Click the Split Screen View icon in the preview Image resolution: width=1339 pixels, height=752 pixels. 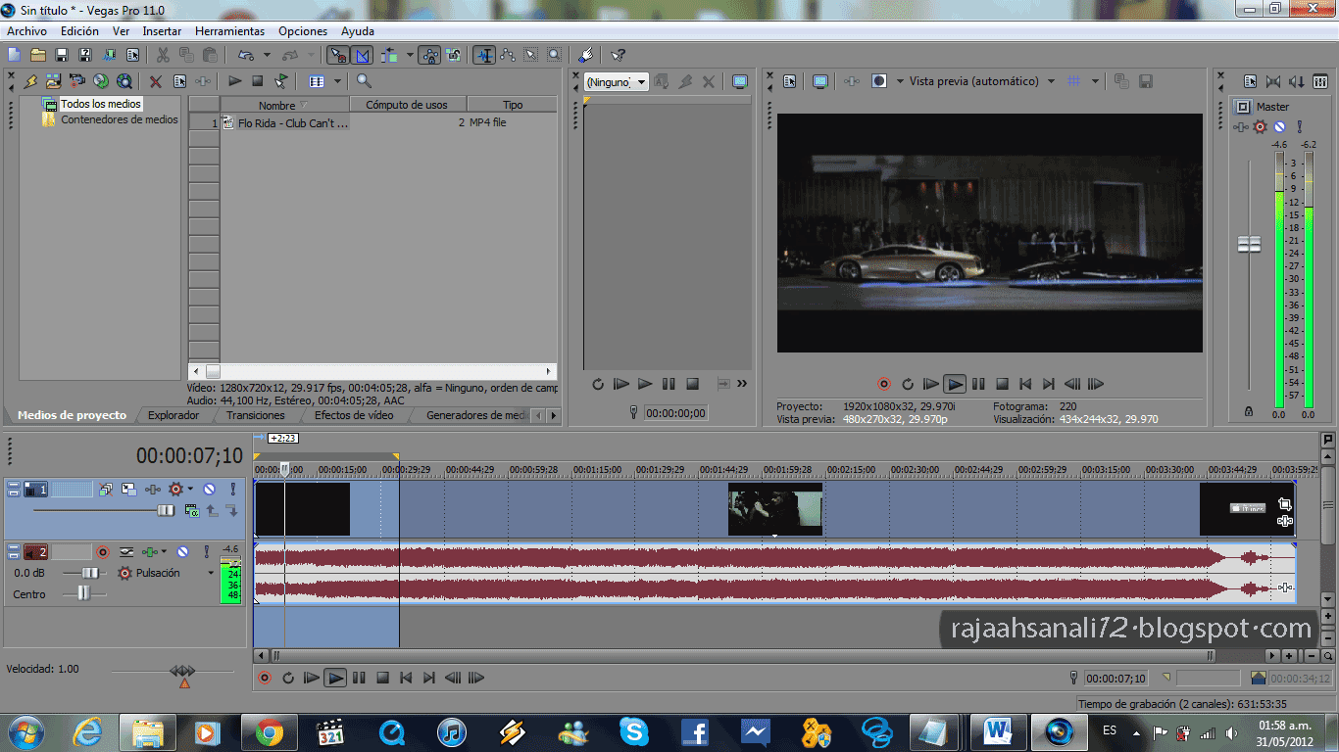879,81
